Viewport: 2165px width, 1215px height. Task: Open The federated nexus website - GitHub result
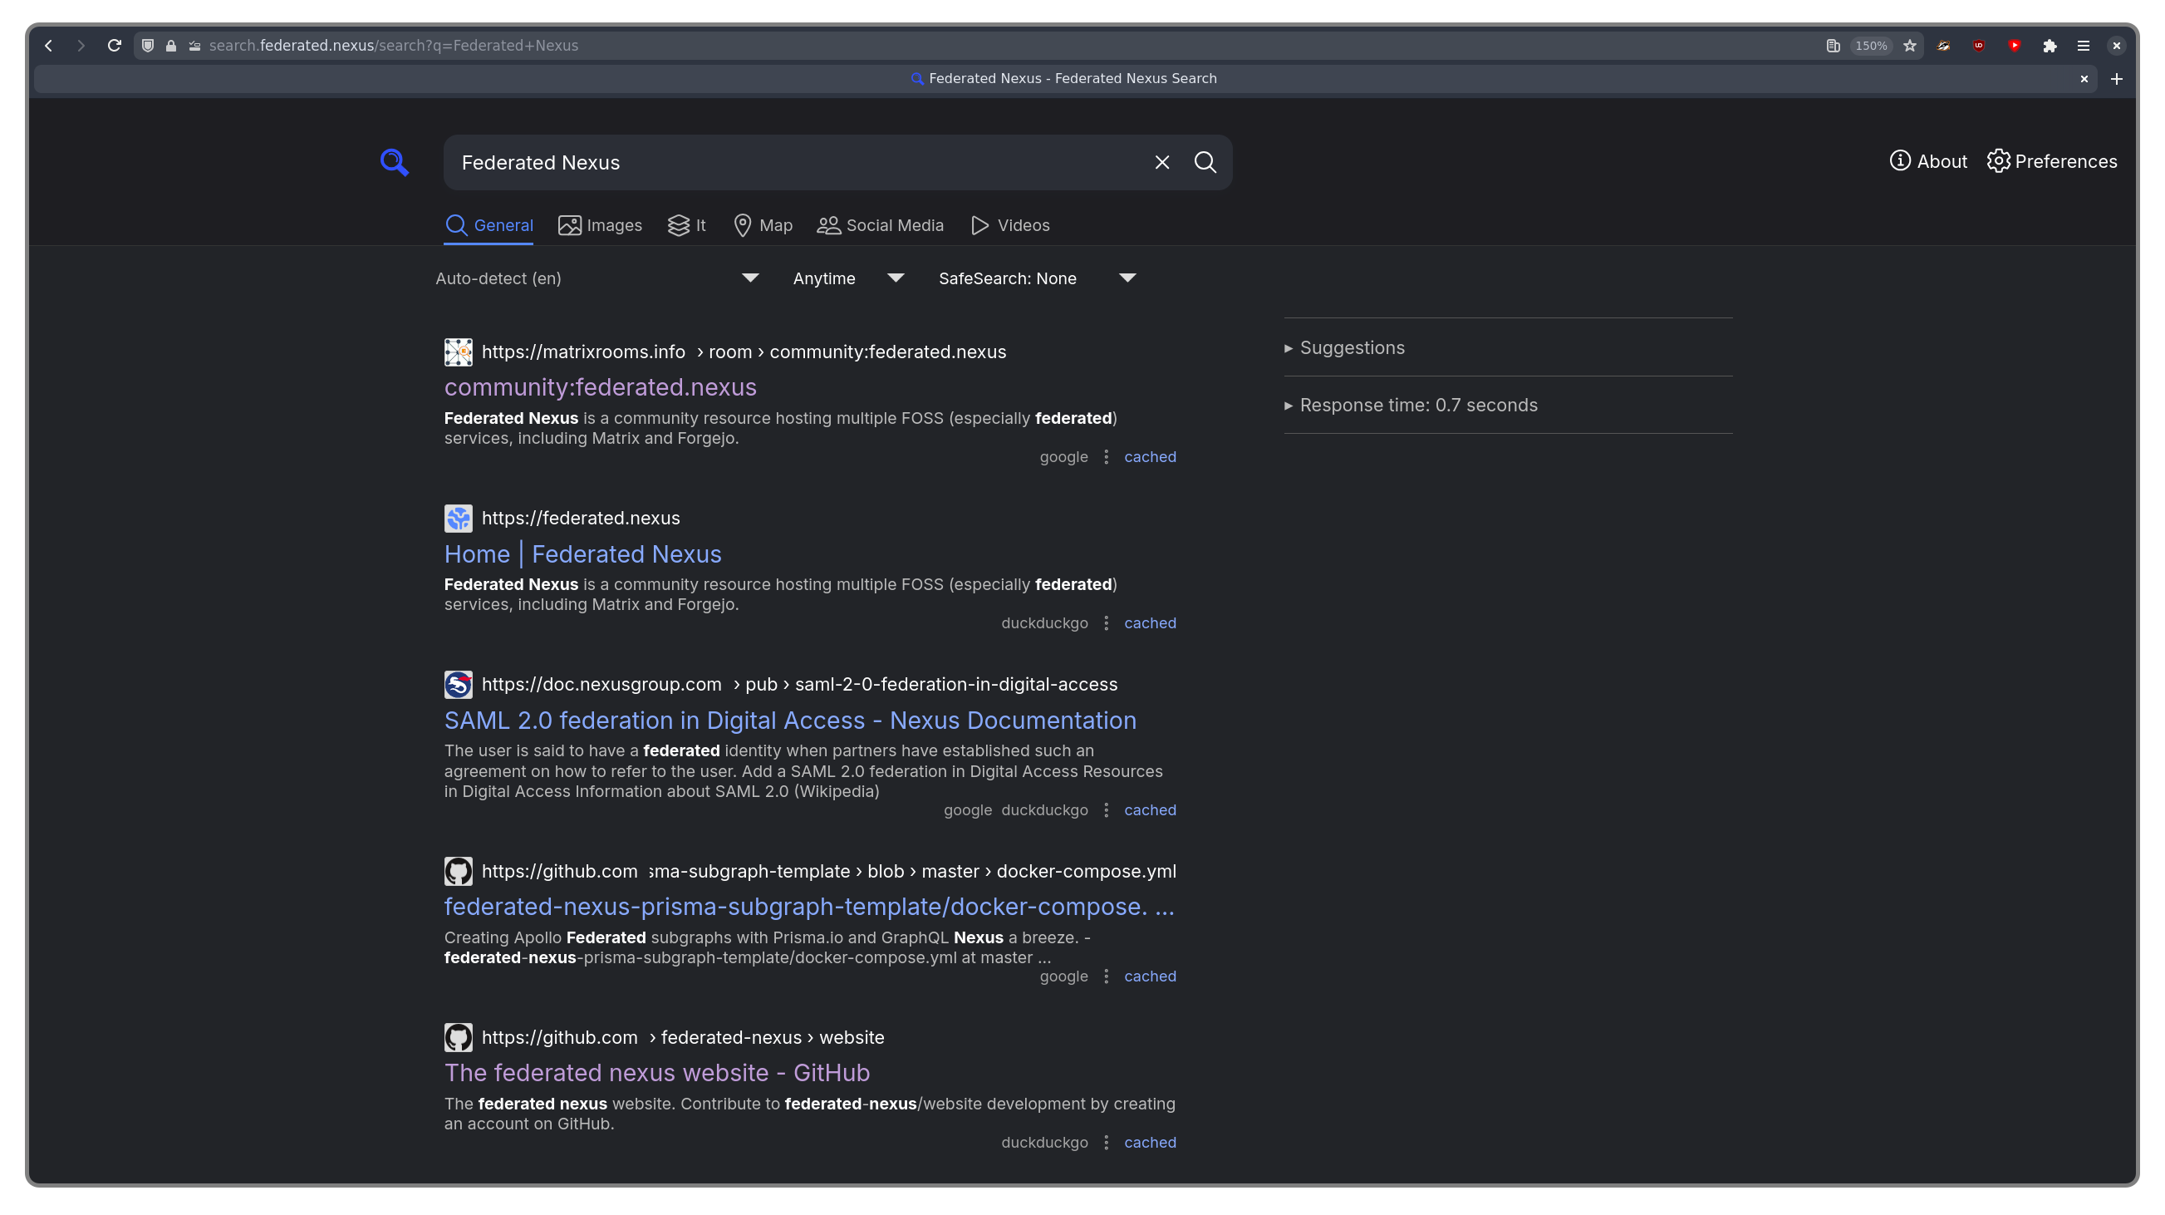[x=657, y=1073]
